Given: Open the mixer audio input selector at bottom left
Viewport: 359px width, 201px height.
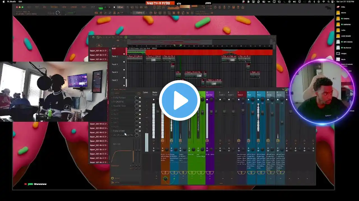Looking at the screenshot, I should click(125, 178).
